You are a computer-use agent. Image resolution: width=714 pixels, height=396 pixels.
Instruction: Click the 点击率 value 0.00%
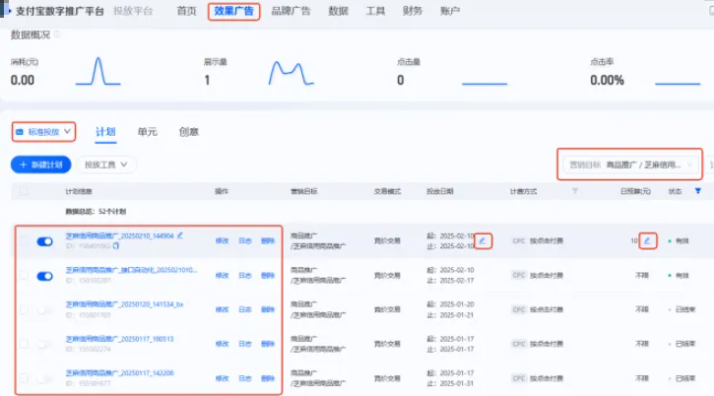[607, 80]
